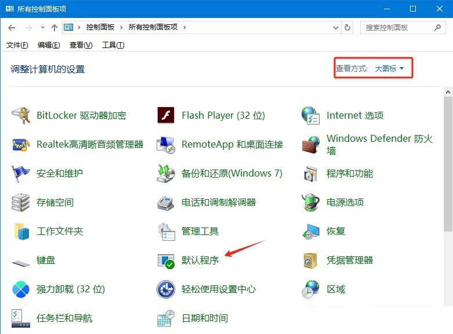Click the Windows Defender 防火墙 brick wall icon
Viewport: 453px width, 334px height.
click(311, 145)
